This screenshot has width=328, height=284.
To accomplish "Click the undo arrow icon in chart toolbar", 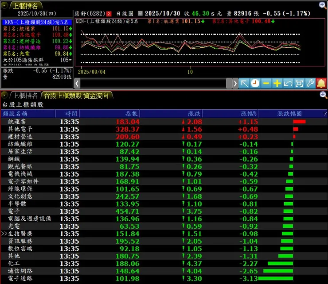I will click(288, 84).
